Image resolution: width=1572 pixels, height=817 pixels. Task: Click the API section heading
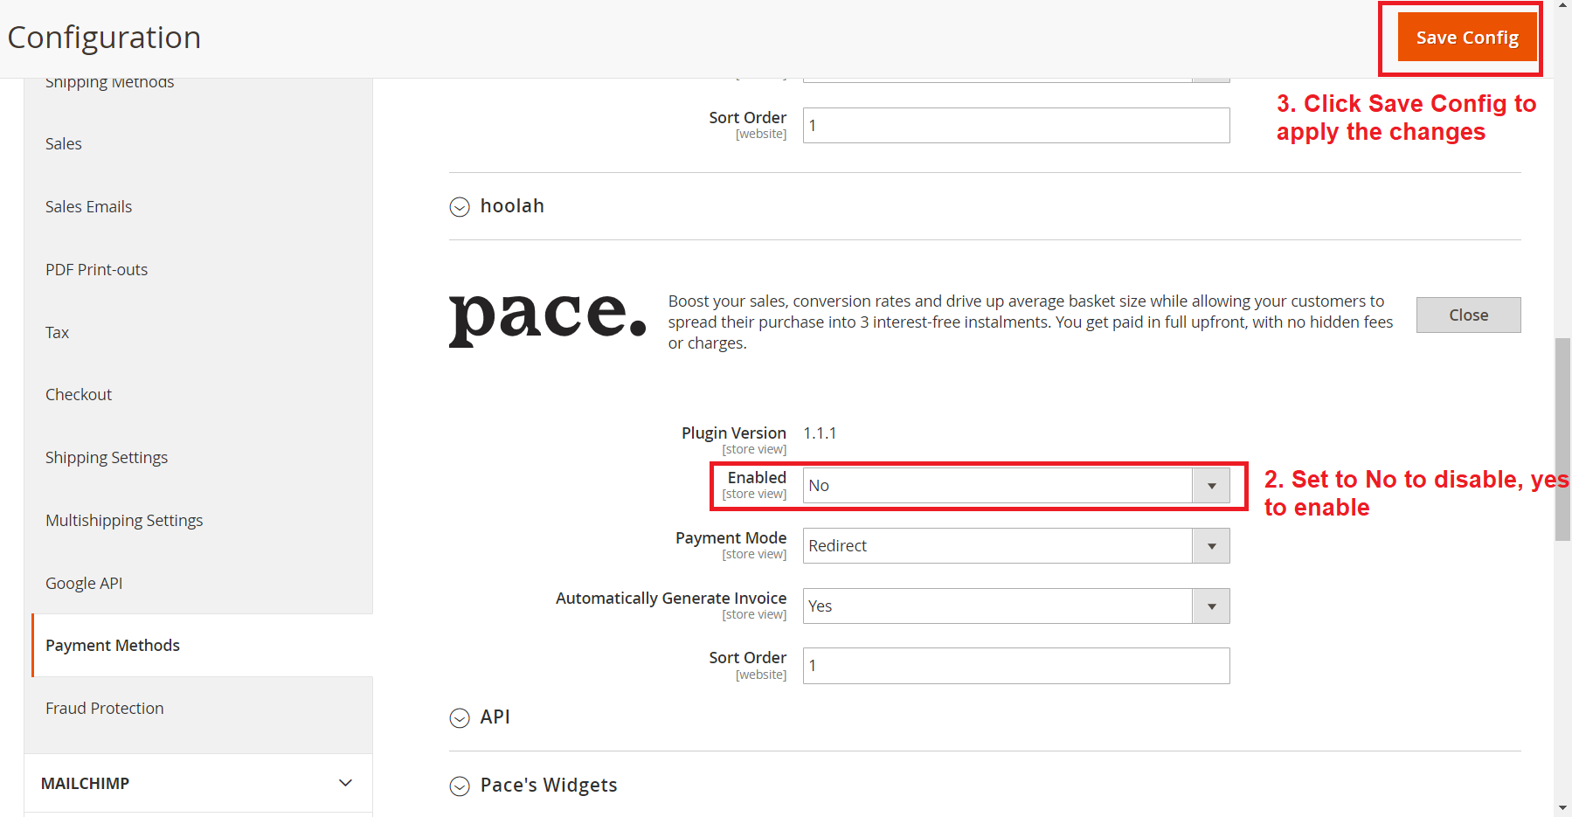(495, 717)
